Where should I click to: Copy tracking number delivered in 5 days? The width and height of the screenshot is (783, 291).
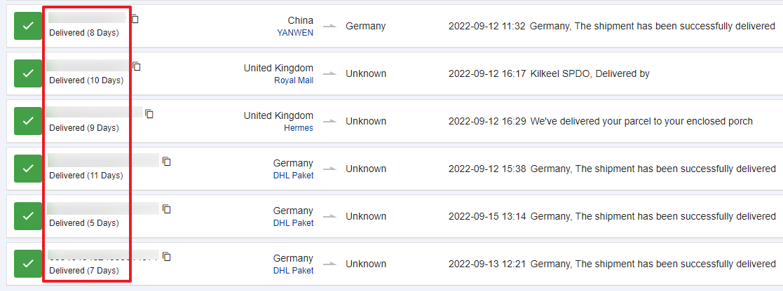(167, 208)
